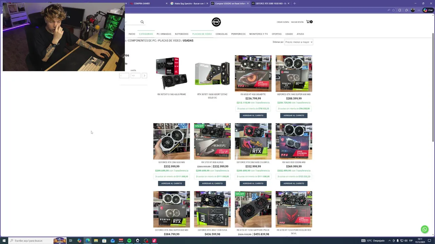Click PLACAS DE VIDEO breadcrumb link
This screenshot has height=244, width=435.
169,41
